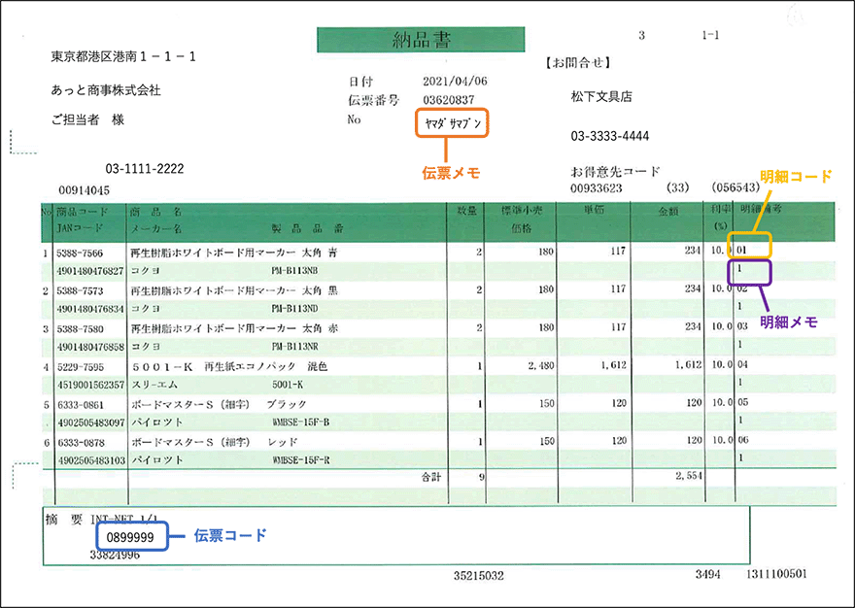Select product code 5388-7573
The height and width of the screenshot is (608, 855).
coord(80,291)
